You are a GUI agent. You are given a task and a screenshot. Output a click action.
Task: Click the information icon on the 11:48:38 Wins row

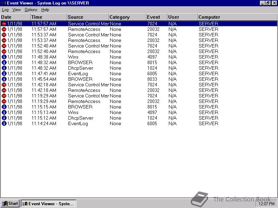coord(4,57)
